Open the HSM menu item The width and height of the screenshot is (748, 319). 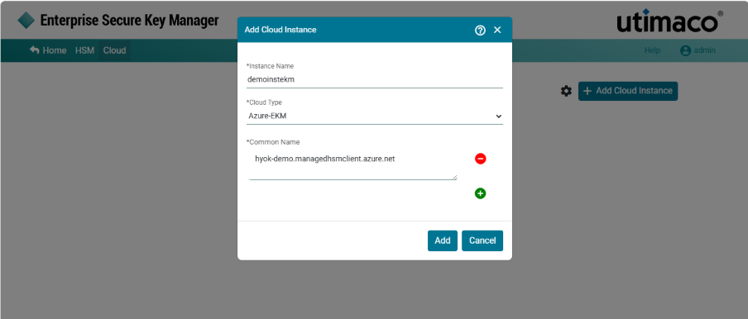click(85, 50)
